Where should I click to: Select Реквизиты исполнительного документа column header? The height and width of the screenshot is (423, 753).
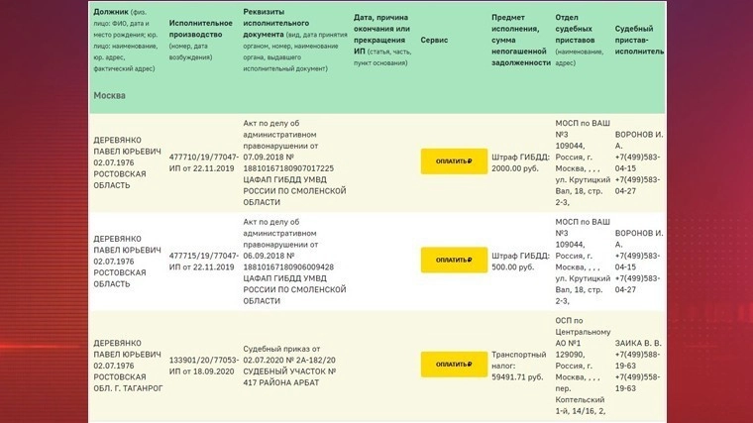coord(289,40)
